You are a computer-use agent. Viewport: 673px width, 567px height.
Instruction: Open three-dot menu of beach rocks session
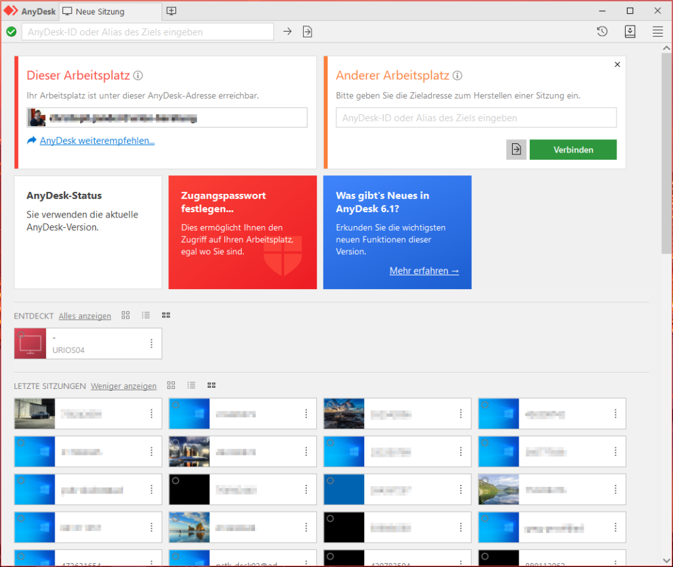(x=306, y=527)
